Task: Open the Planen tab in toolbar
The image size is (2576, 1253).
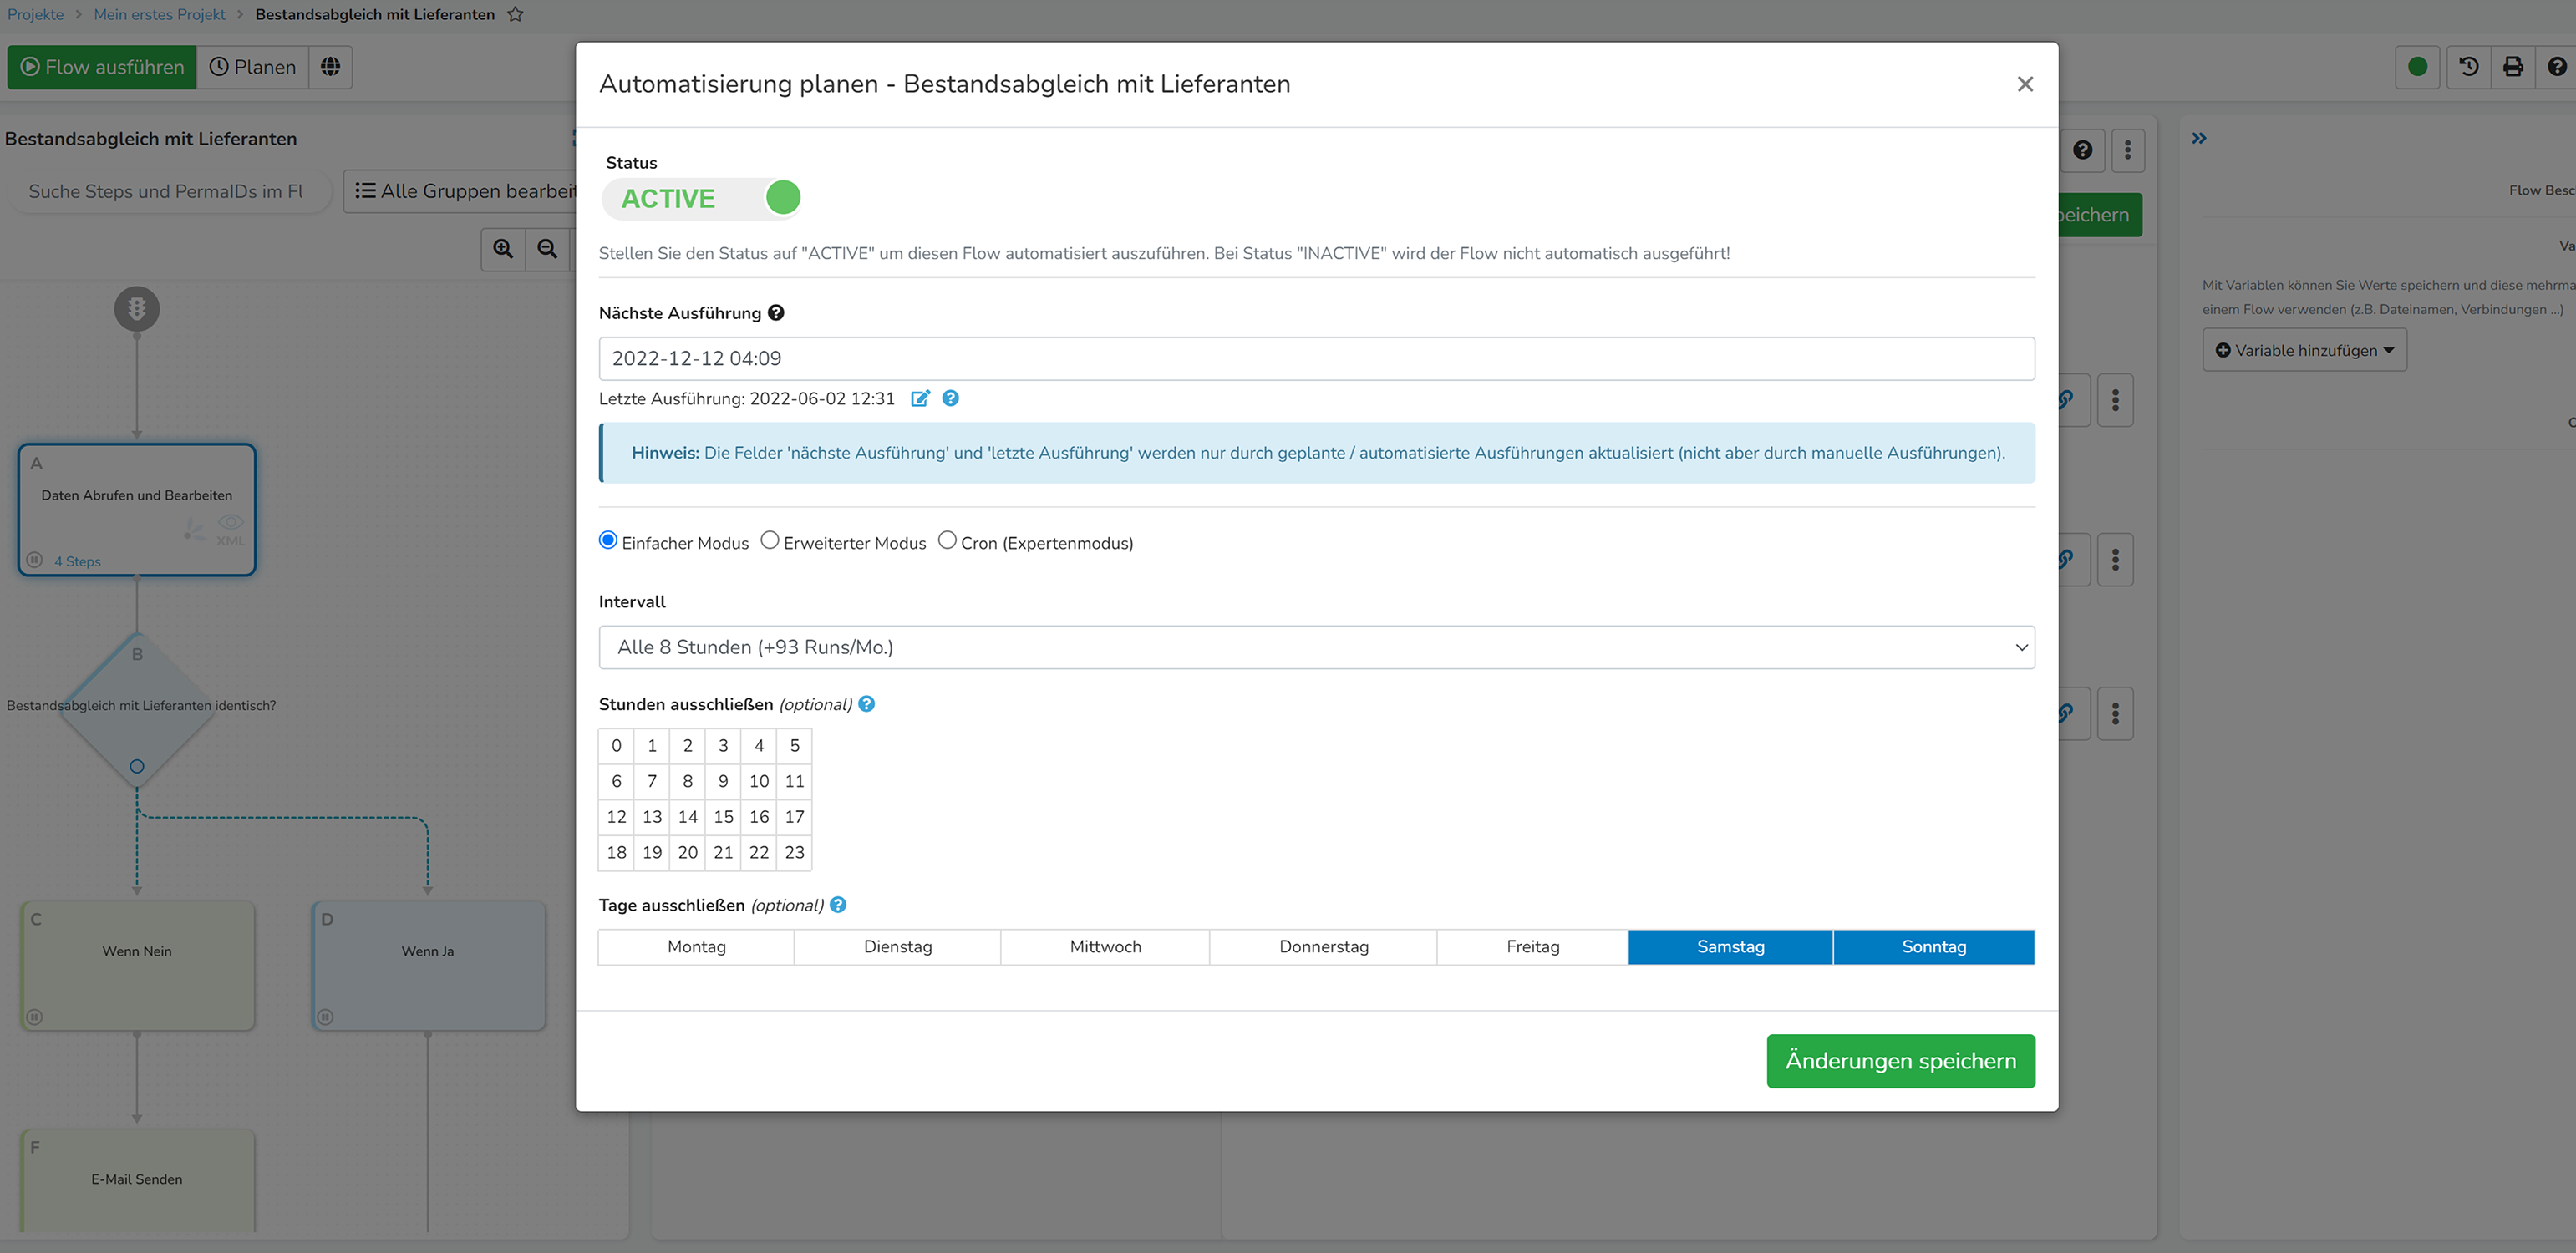Action: pyautogui.click(x=253, y=67)
